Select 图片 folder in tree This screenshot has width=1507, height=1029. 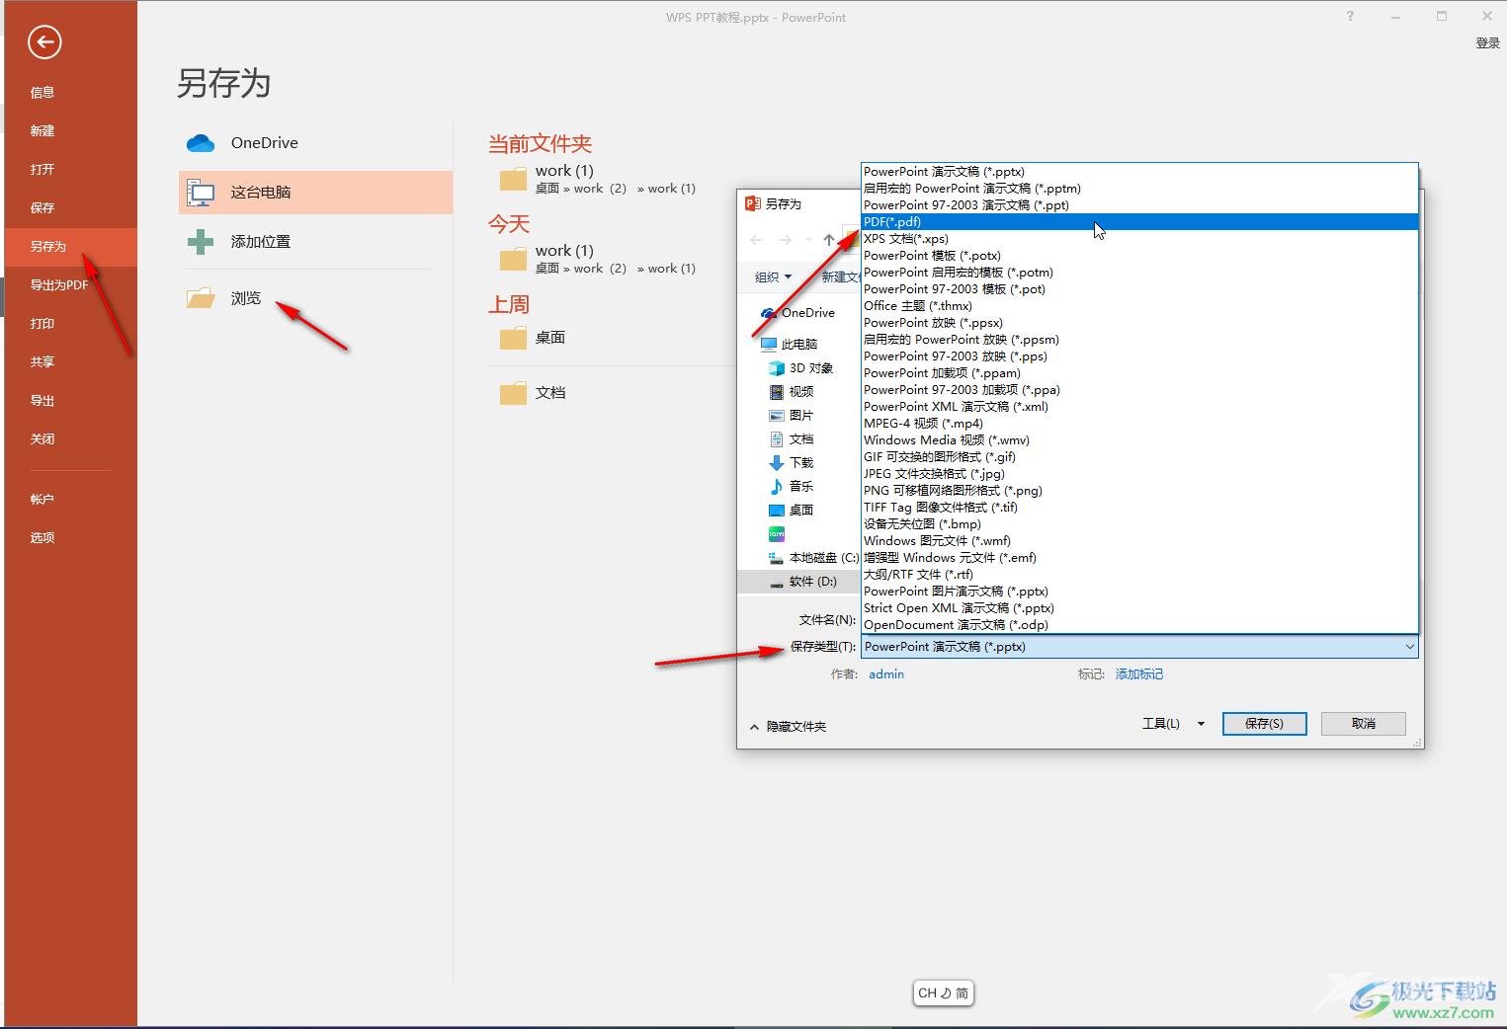tap(792, 416)
